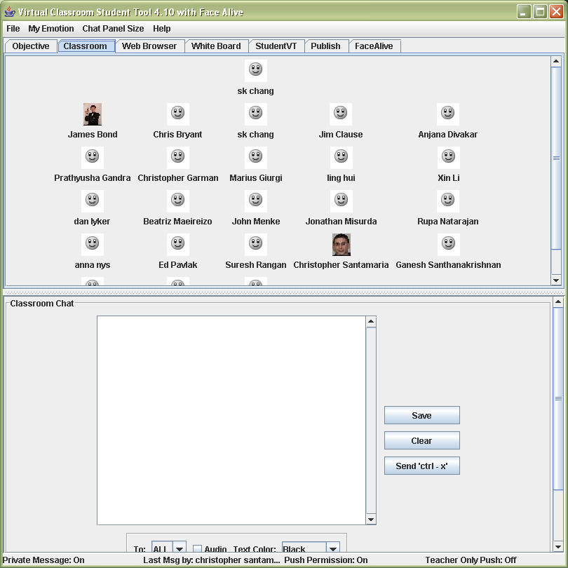
Task: Expand the Text Color dropdown
Action: tap(332, 549)
